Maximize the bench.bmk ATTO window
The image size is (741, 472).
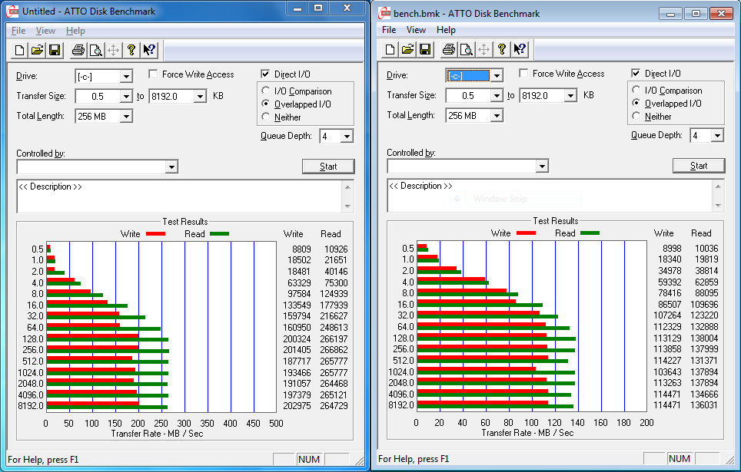pyautogui.click(x=696, y=14)
